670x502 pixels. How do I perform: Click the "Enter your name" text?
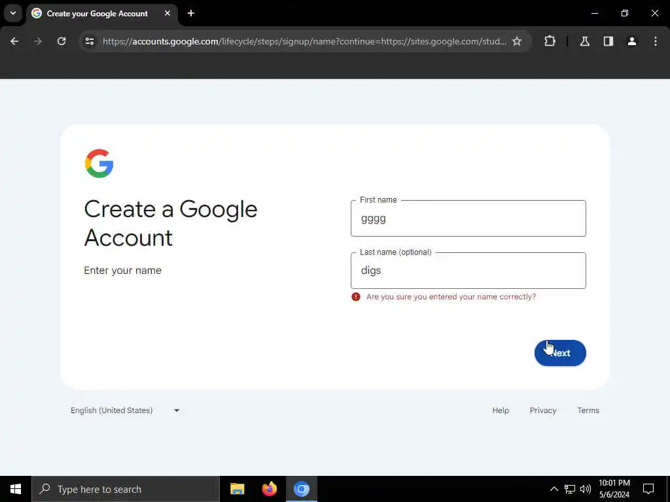122,270
